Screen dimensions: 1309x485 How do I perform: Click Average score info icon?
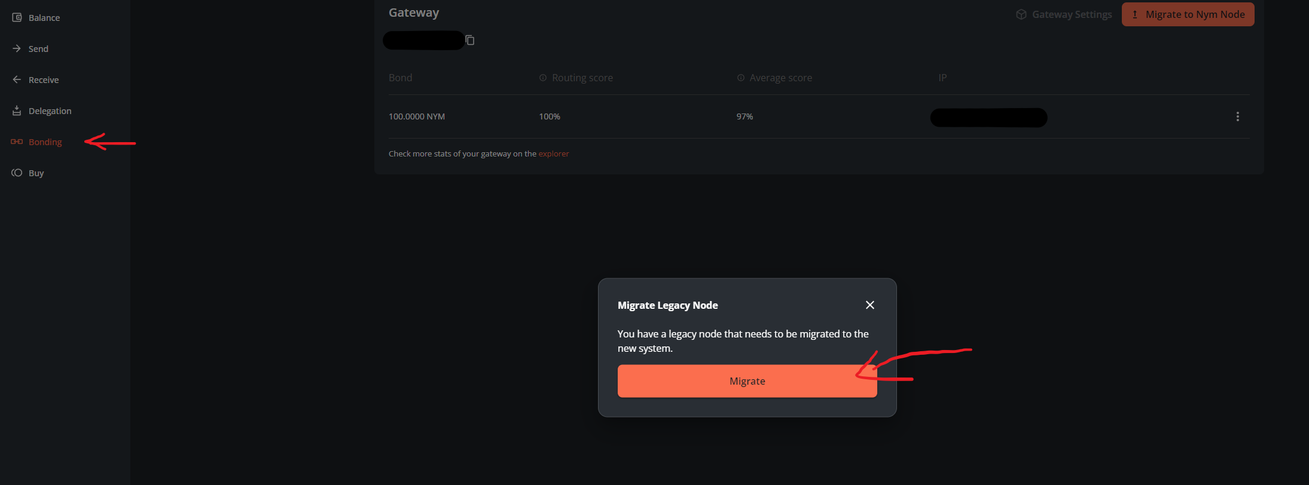(741, 78)
